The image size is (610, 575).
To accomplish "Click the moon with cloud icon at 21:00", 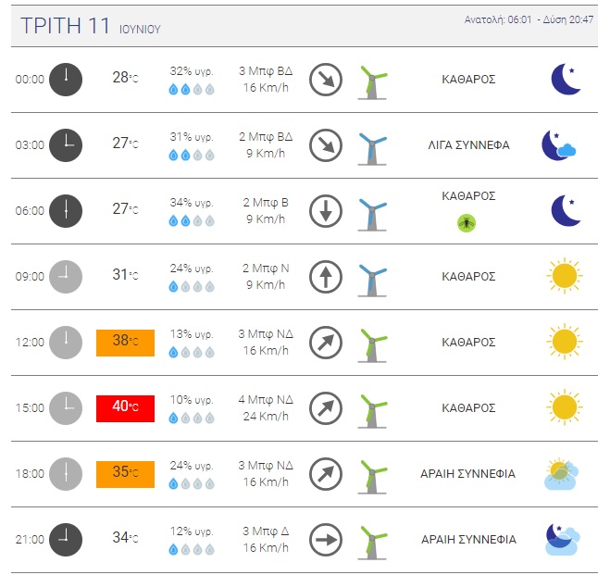I will (x=563, y=539).
